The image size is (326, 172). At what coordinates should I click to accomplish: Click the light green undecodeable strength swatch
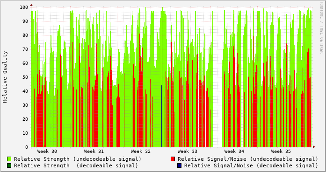pyautogui.click(x=9, y=159)
